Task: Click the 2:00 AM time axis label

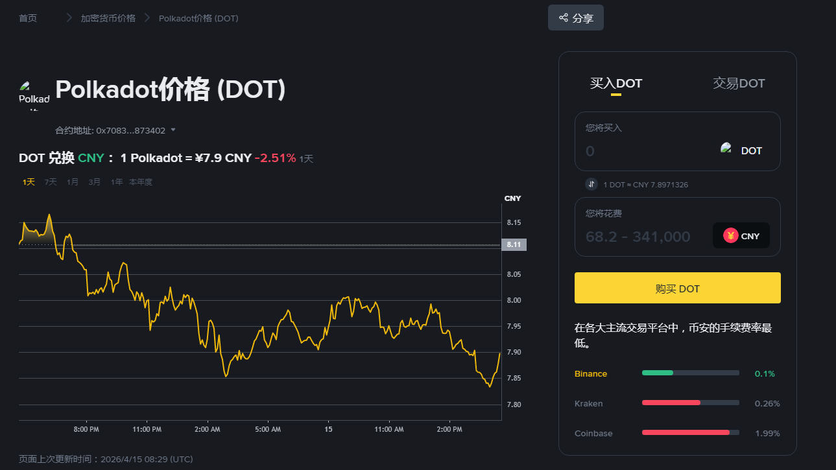Action: (207, 429)
